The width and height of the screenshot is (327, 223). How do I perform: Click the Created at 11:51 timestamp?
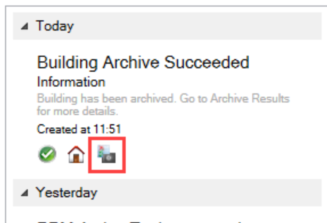coord(79,129)
